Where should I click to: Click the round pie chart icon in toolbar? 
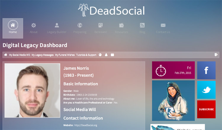(100, 55)
